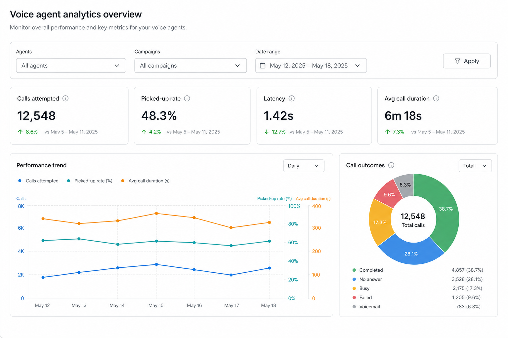Click green up arrow beside 7.3%

(388, 132)
